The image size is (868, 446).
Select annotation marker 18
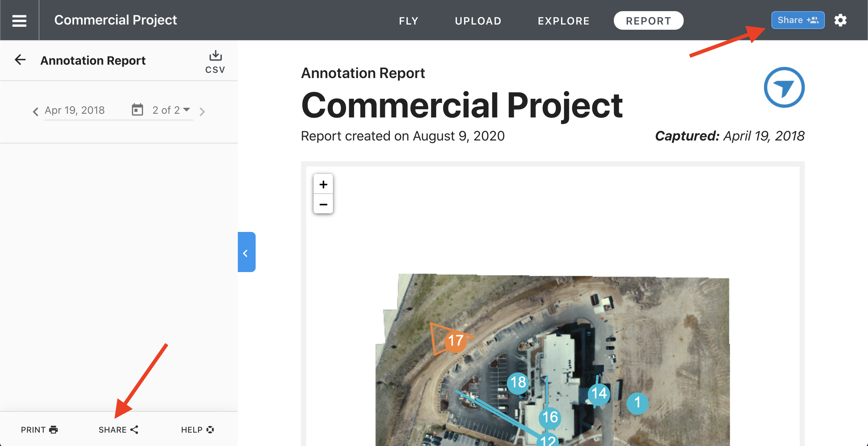[518, 382]
